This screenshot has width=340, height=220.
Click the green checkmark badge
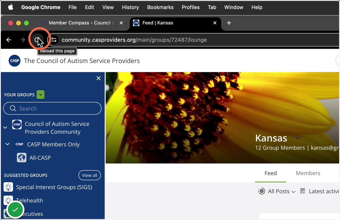pos(15,210)
